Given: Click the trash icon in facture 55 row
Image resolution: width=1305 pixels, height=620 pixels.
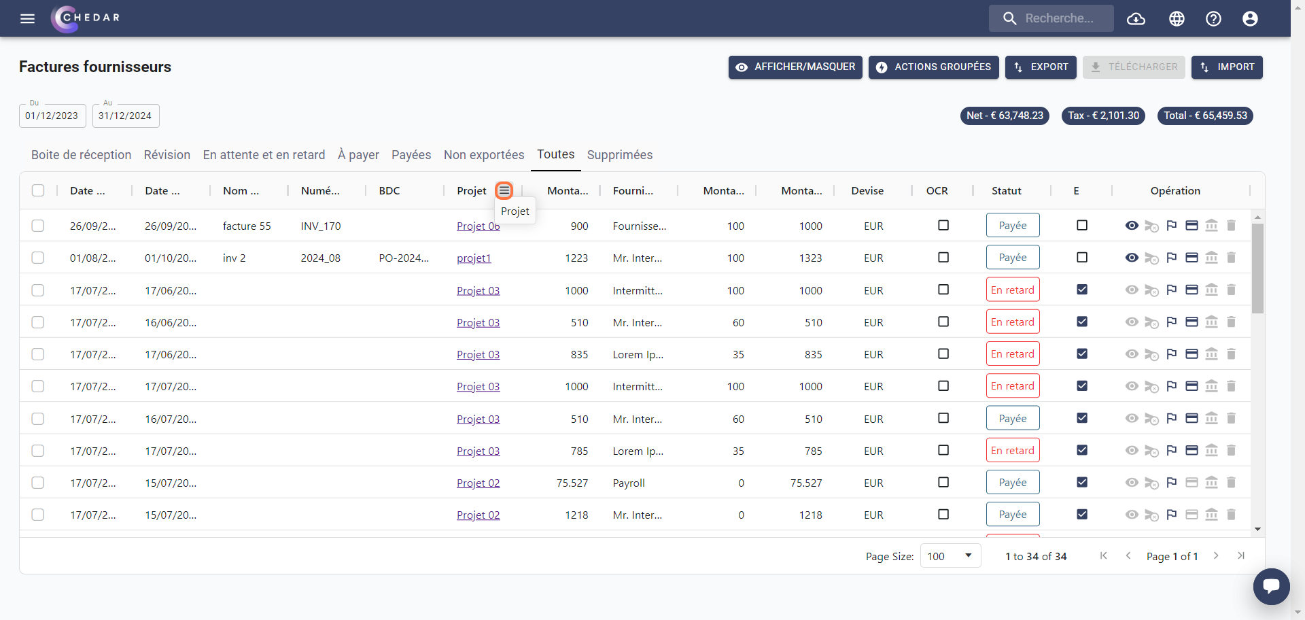Looking at the screenshot, I should coord(1231,226).
